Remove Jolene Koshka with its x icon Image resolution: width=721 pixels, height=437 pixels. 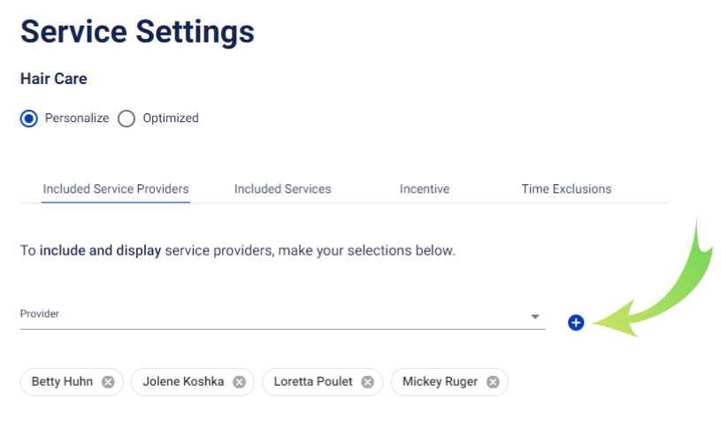(x=239, y=382)
